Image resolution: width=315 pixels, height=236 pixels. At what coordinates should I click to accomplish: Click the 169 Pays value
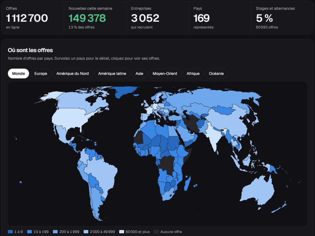tap(201, 18)
